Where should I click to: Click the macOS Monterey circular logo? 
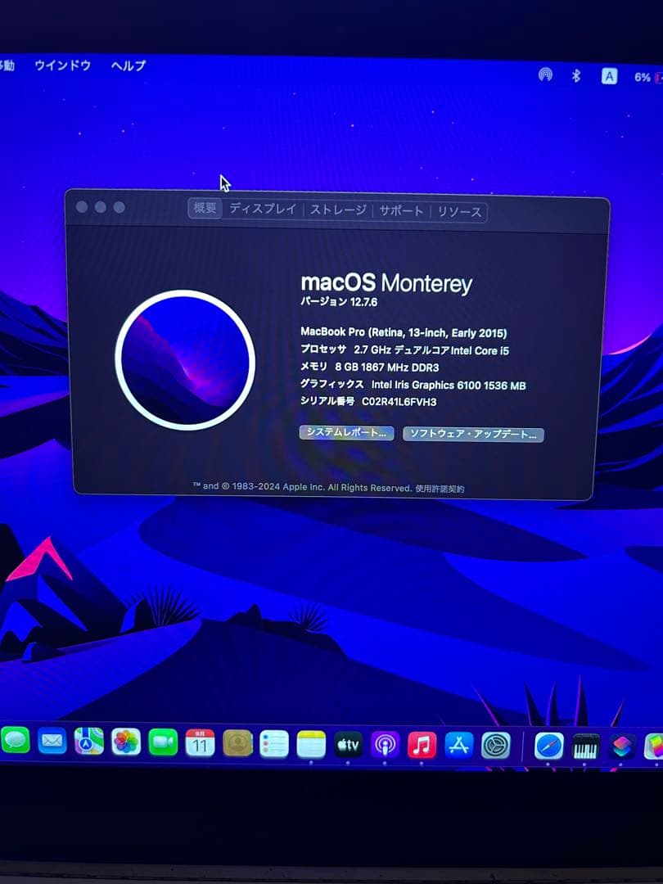[x=185, y=360]
